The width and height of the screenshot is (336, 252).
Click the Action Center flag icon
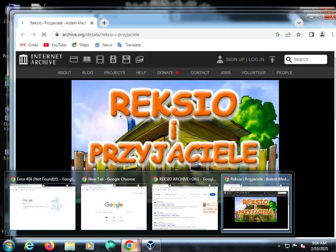point(295,246)
